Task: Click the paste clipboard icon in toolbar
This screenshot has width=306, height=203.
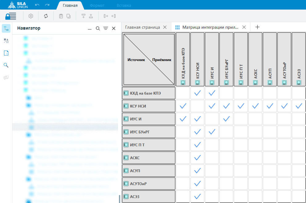Action: point(61,16)
